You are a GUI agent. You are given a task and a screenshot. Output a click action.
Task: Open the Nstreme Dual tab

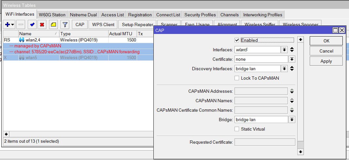point(83,15)
